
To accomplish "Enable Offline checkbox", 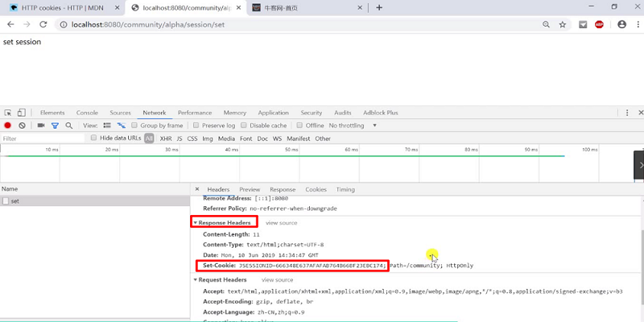I will pyautogui.click(x=299, y=126).
